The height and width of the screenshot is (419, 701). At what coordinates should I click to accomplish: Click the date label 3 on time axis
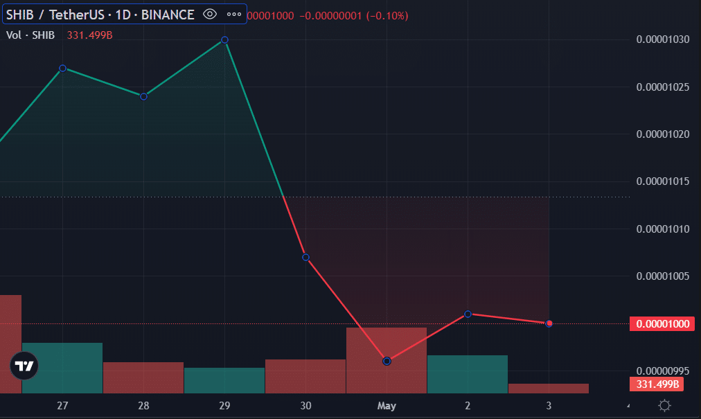[x=549, y=406]
